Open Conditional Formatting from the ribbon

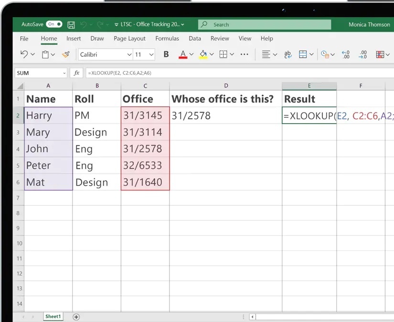tap(381, 54)
